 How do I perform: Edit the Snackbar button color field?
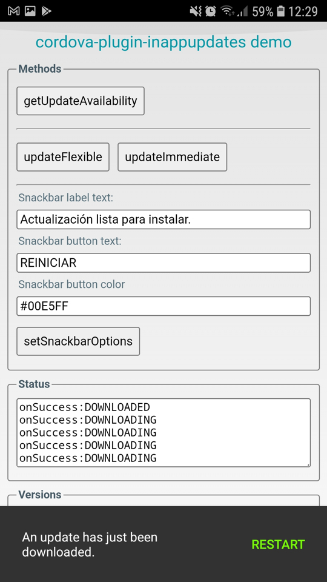coord(163,306)
